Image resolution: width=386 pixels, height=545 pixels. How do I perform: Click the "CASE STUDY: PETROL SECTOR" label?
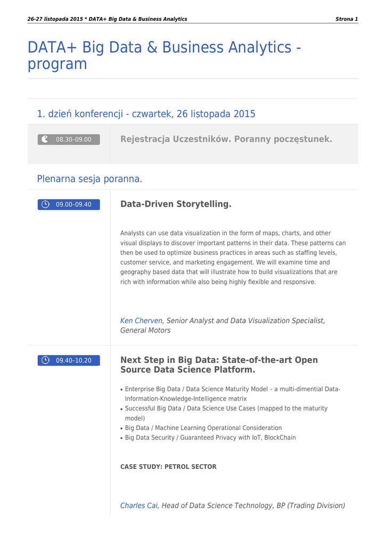[x=168, y=467]
